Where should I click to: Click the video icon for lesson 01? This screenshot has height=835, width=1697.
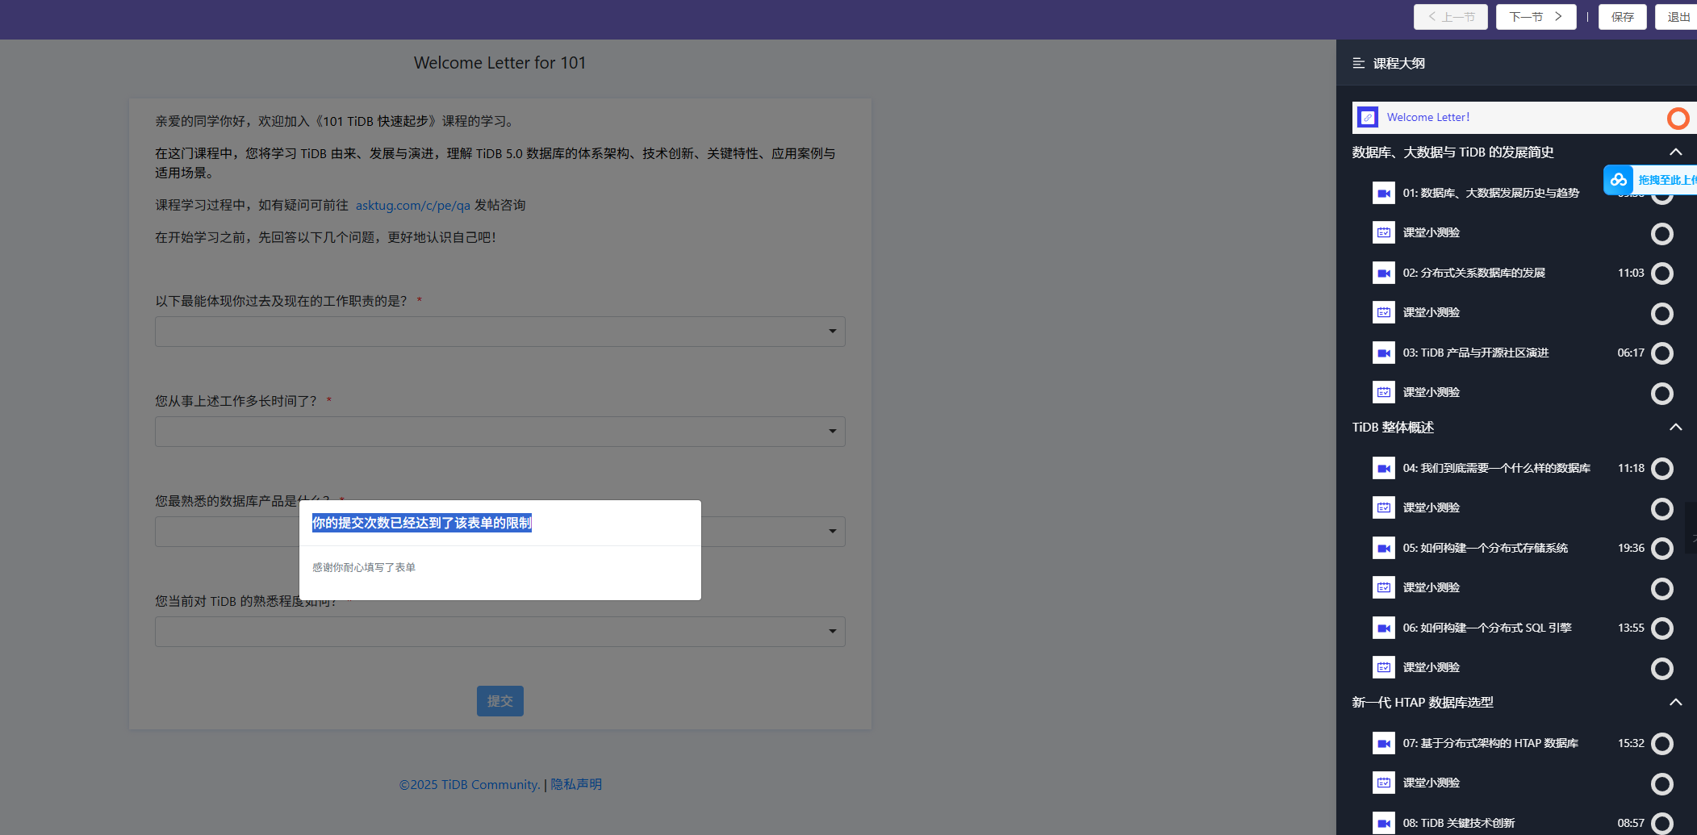[x=1384, y=193]
